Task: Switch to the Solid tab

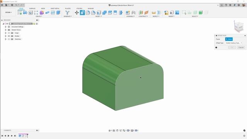Action: (x=21, y=8)
